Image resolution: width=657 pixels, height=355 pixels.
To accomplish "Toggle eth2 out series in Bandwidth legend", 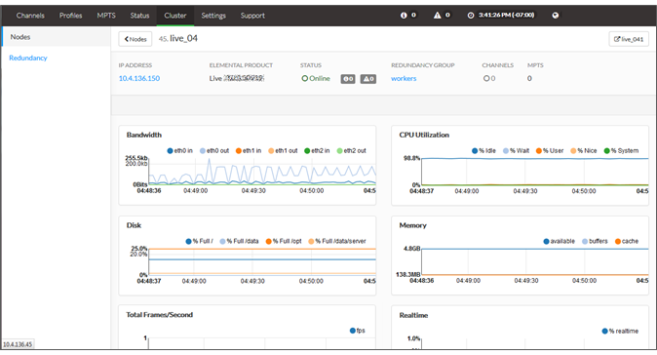I will tap(351, 150).
